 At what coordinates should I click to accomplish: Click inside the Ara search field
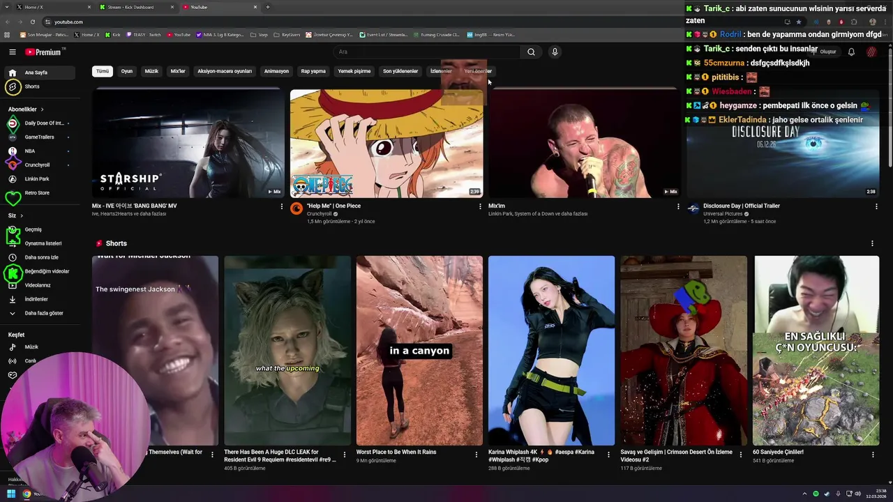click(x=426, y=52)
